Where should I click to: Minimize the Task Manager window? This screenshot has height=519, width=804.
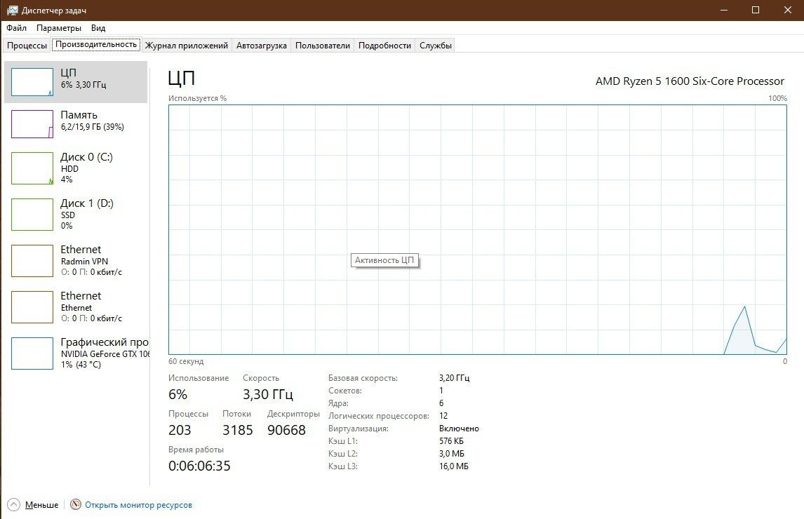724,11
